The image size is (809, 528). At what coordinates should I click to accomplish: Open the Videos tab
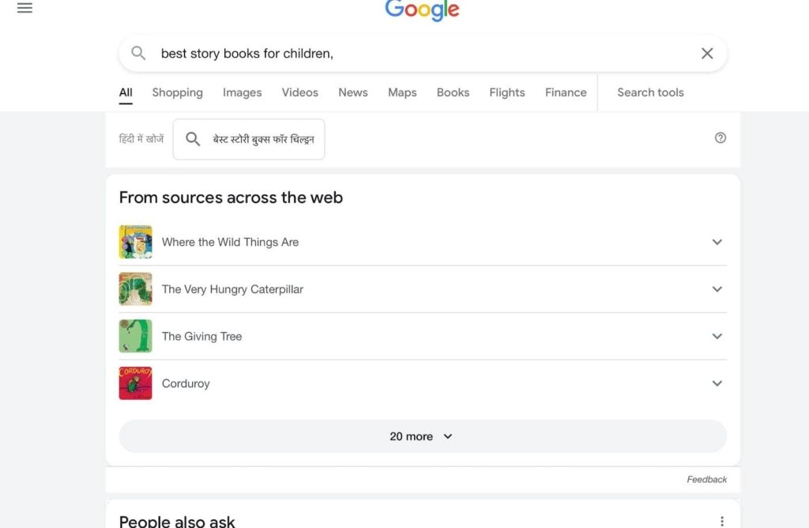tap(299, 92)
